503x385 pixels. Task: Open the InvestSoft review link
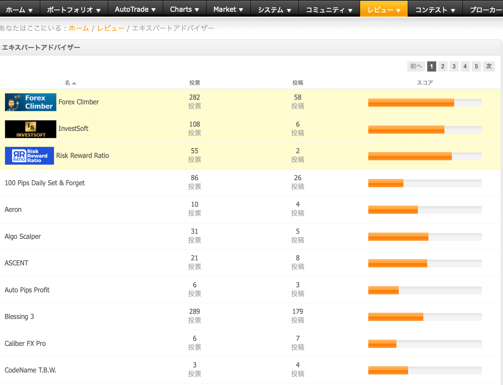[73, 129]
